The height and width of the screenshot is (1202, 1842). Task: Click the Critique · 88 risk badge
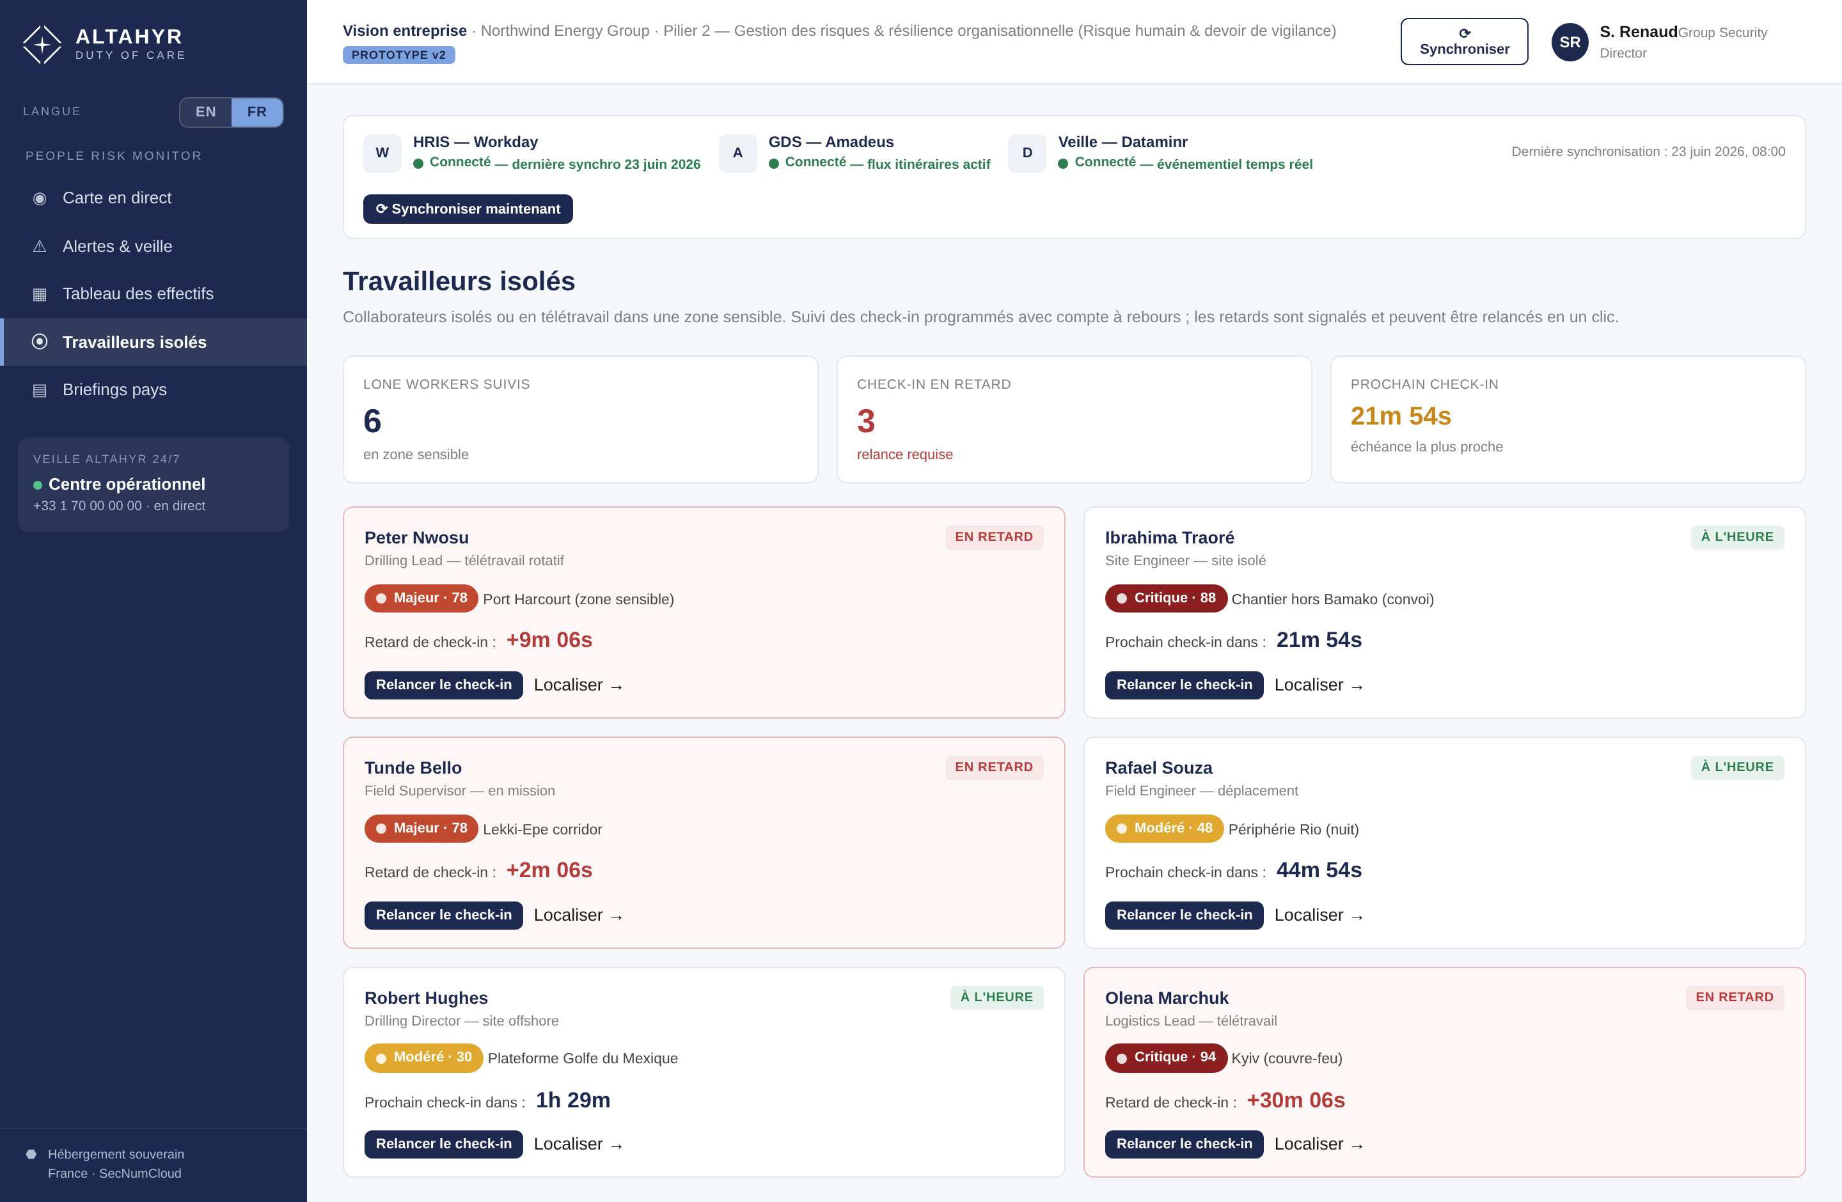click(1165, 598)
